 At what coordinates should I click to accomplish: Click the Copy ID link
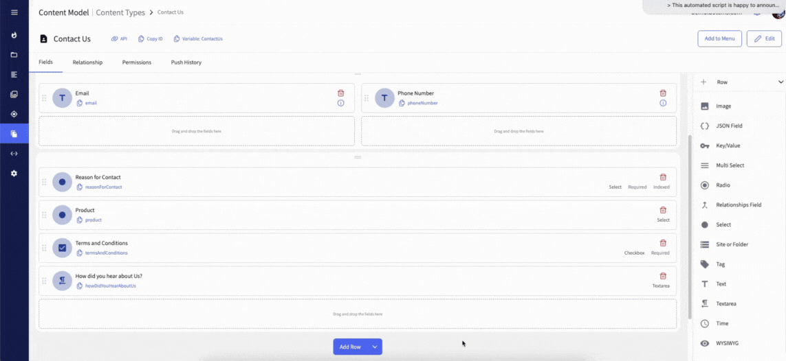tap(151, 39)
